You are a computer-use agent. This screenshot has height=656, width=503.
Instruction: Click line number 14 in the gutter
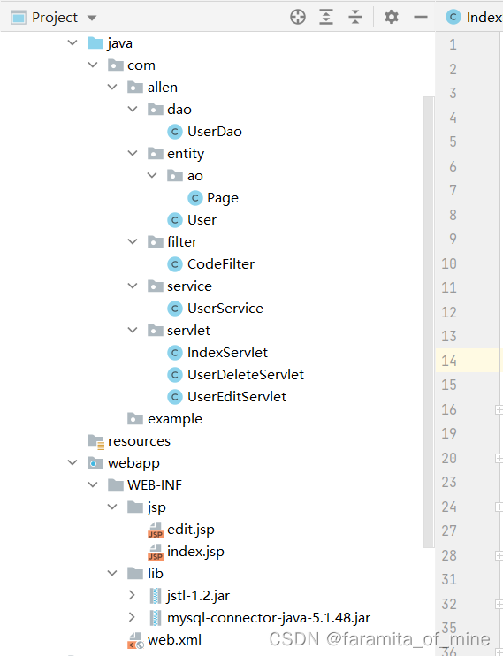click(x=449, y=361)
